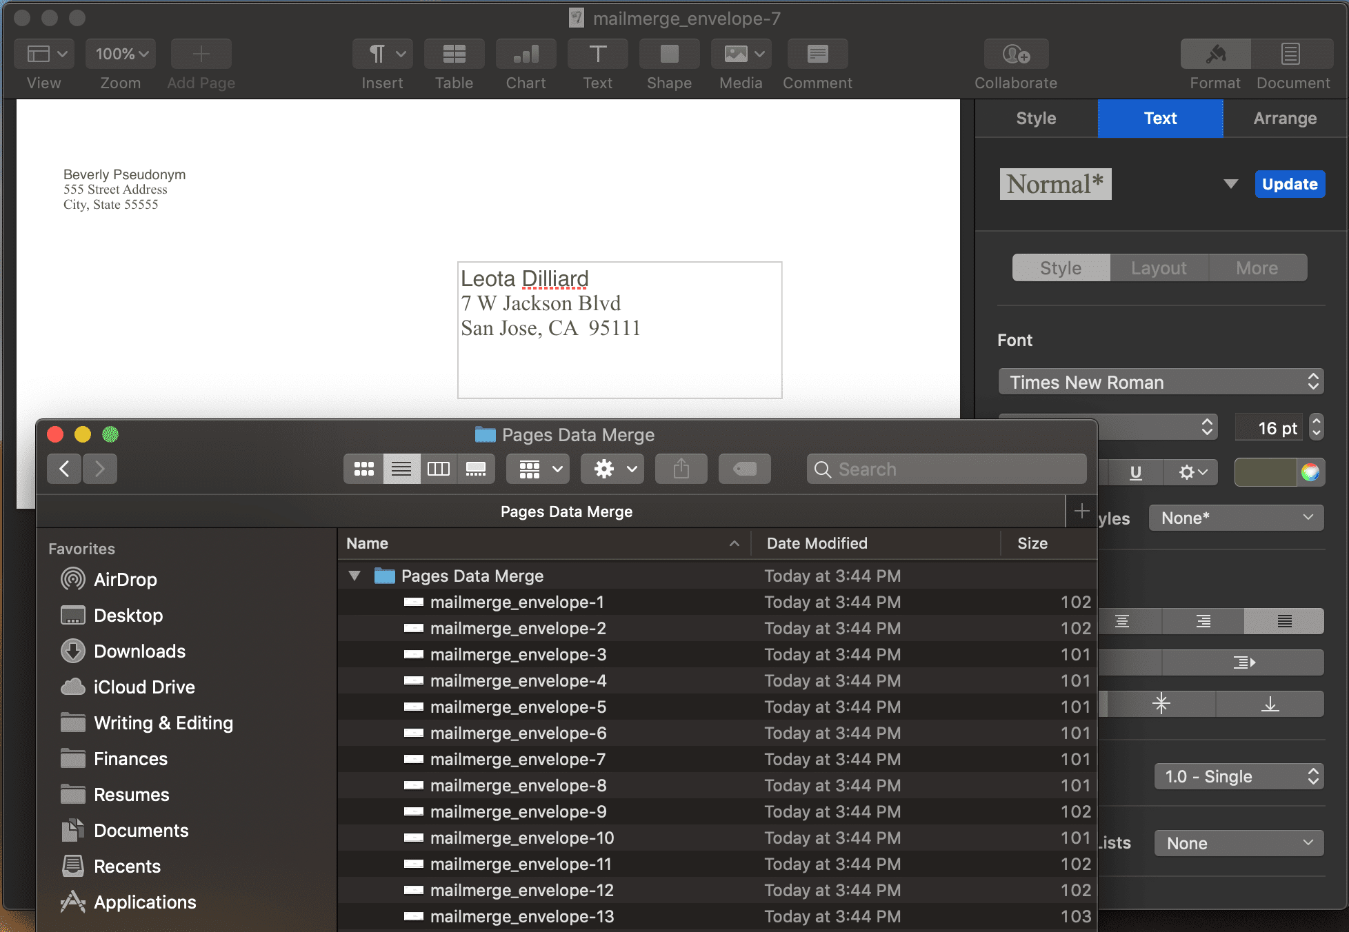Click the text color well swatch
This screenshot has height=932, width=1349.
[1266, 472]
